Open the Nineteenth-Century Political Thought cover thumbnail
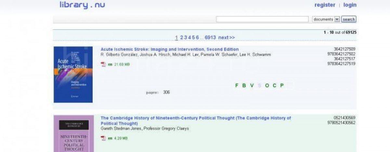390x152 pixels. coord(73,133)
